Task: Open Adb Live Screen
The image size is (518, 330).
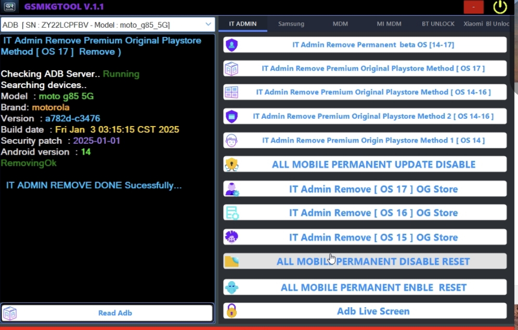Action: (x=365, y=311)
